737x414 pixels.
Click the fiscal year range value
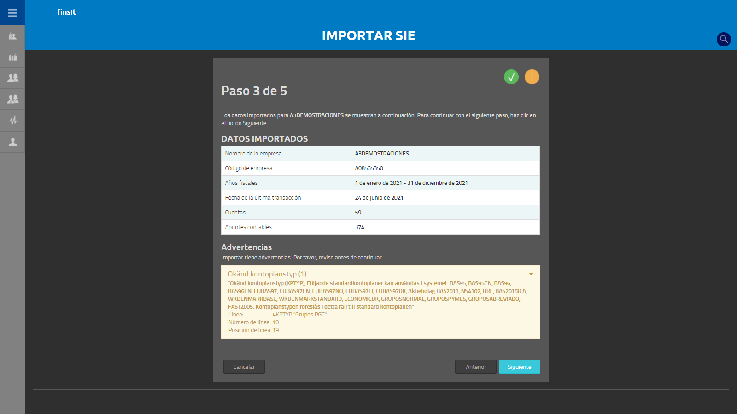click(x=411, y=183)
